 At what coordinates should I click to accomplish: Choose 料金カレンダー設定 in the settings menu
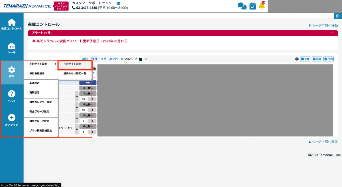[40, 102]
